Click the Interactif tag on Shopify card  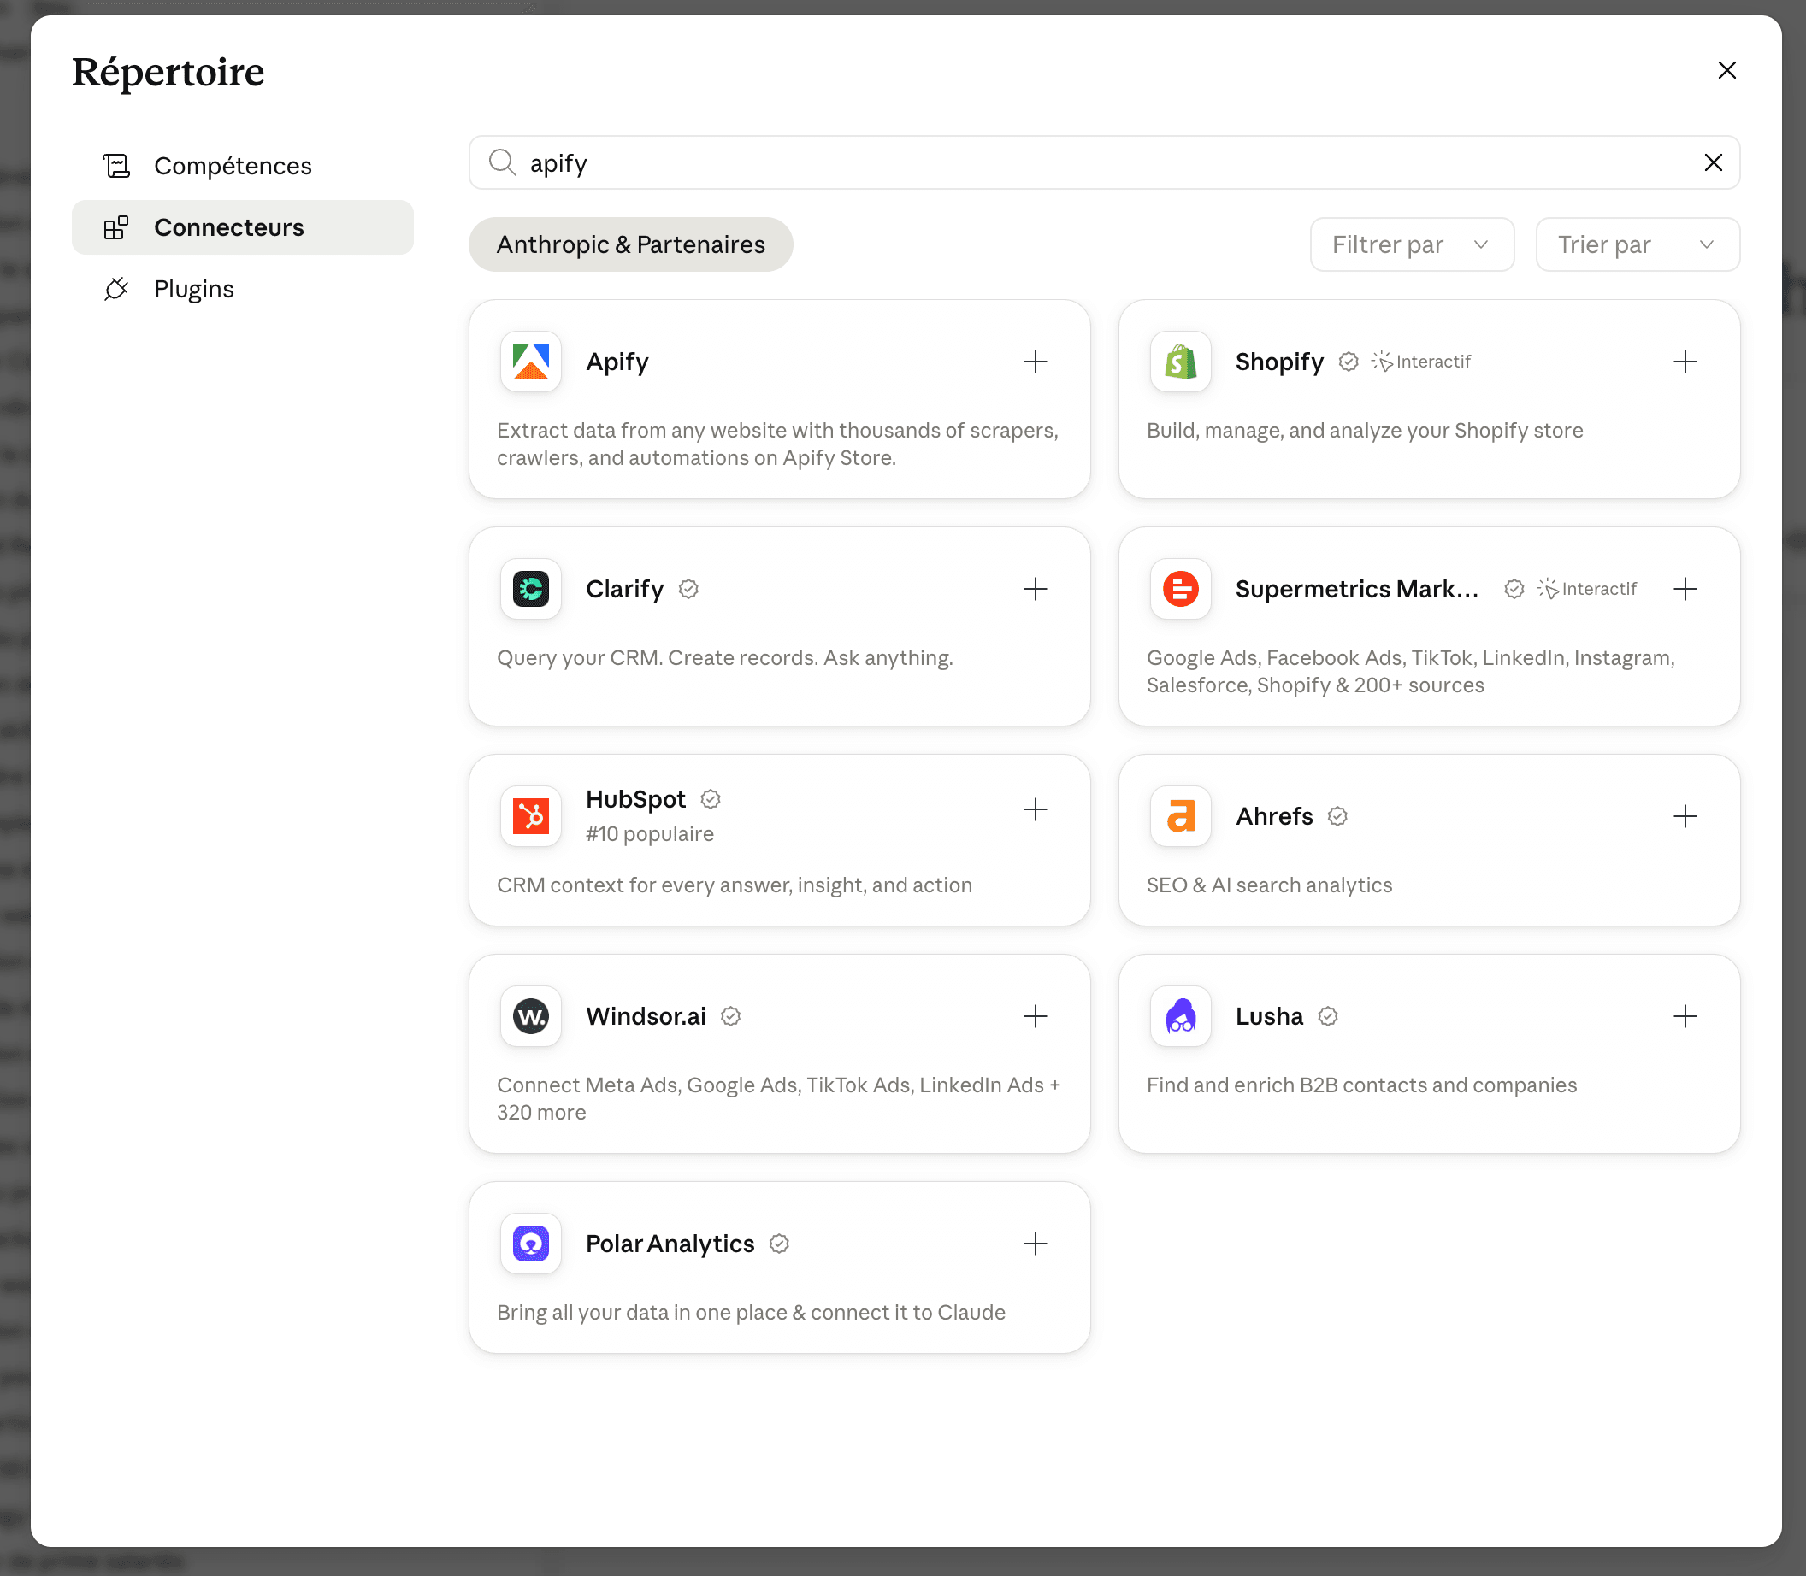pyautogui.click(x=1420, y=362)
